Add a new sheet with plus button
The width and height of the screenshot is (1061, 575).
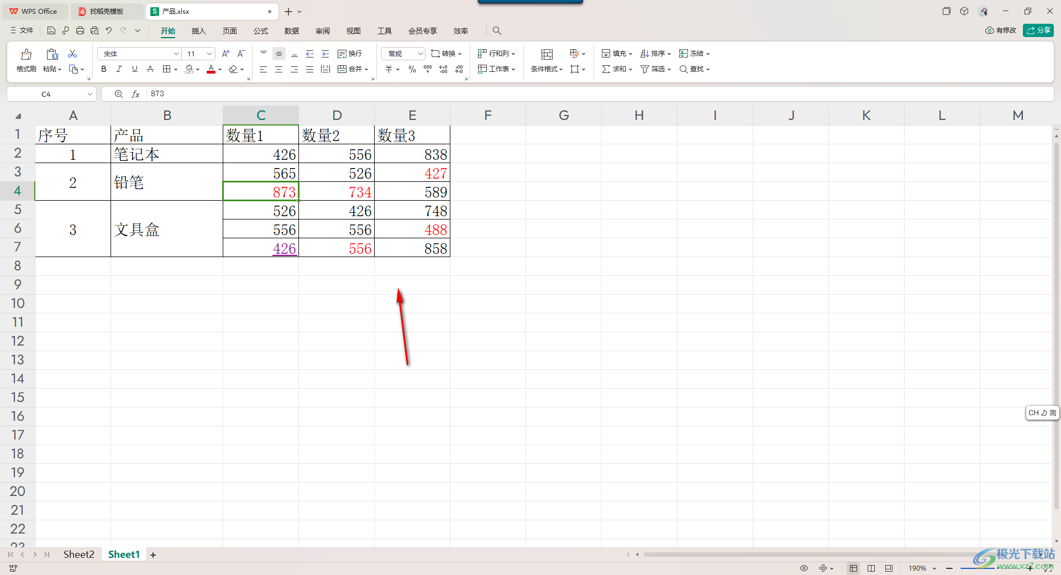[x=153, y=555]
